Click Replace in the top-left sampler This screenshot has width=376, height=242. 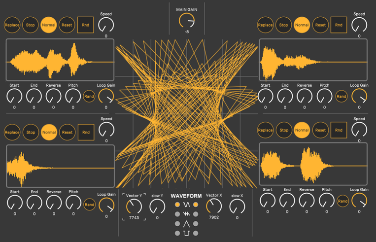pos(12,25)
